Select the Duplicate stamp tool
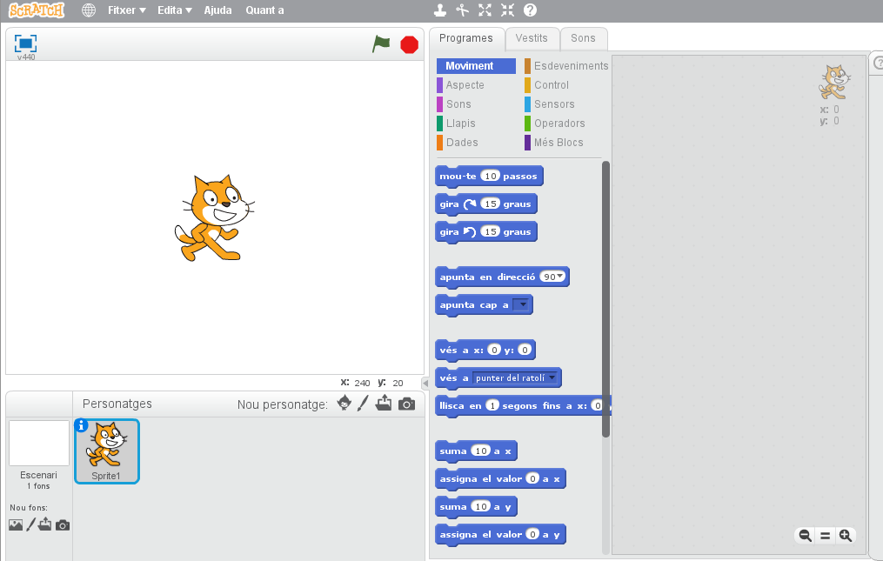Screen dimensions: 883x561 point(440,10)
